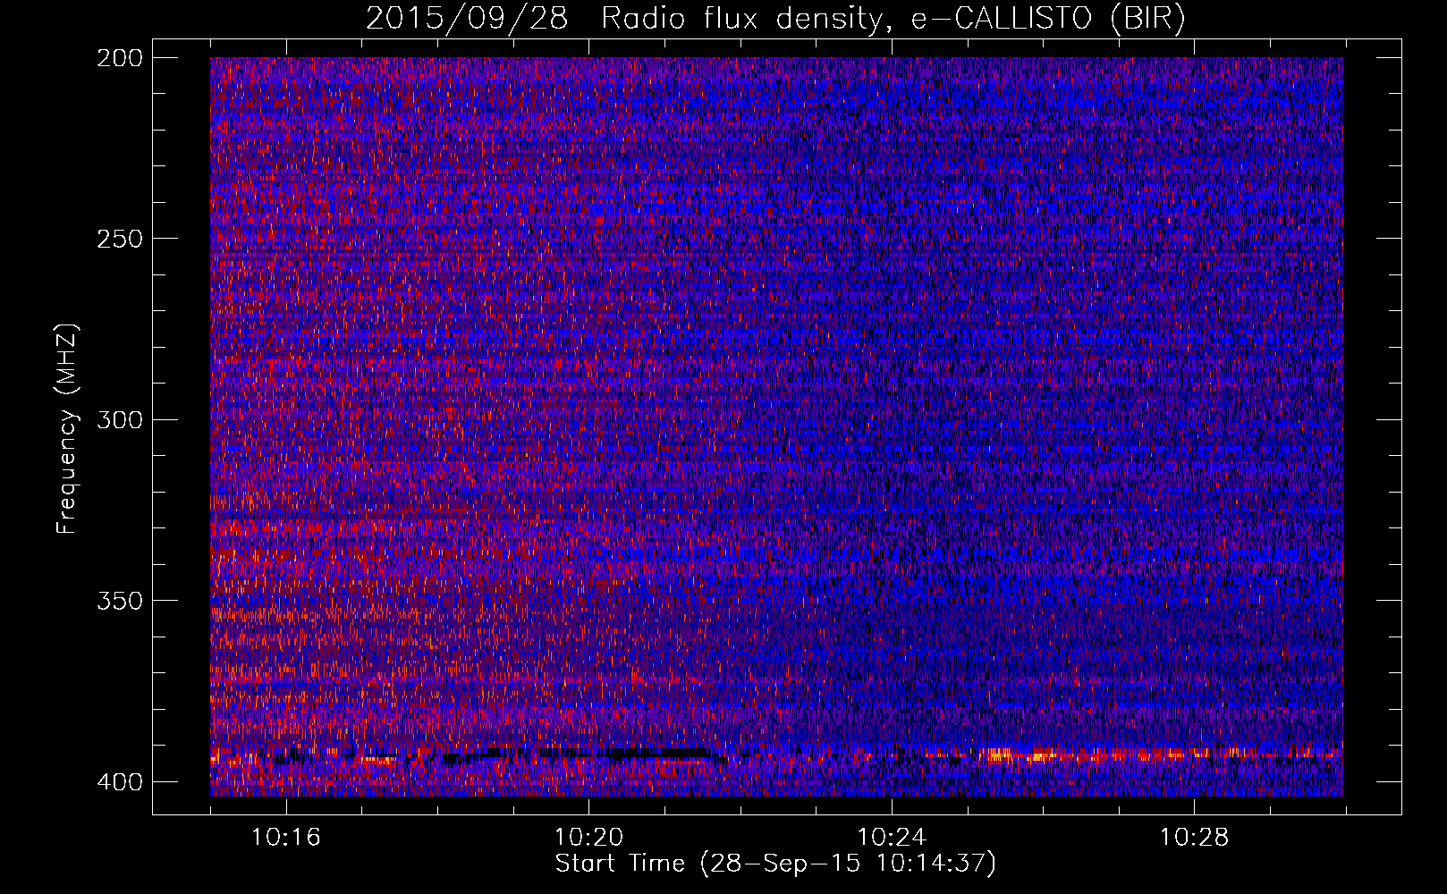Screen dimensions: 1447x894
Task: Click the 'Frequency (MHZ)' axis label
Action: (68, 428)
